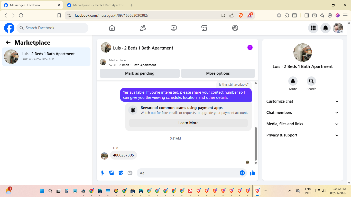Open the Facebook menu grid icon
This screenshot has height=197, width=351.
pyautogui.click(x=313, y=28)
